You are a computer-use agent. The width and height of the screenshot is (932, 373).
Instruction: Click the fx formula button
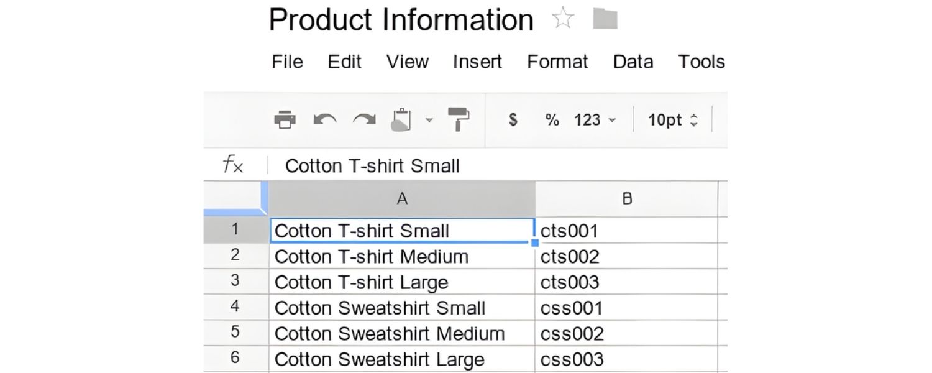[x=234, y=165]
